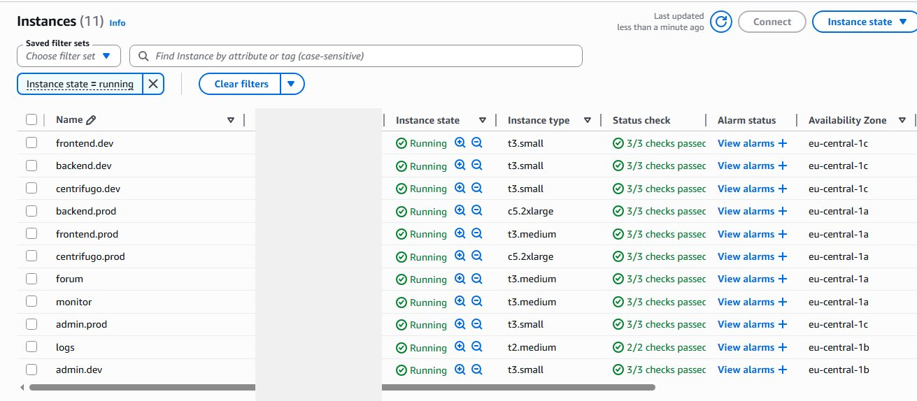Click the t2.medium instance type cell
Viewport: 917px width, 401px height.
point(532,347)
